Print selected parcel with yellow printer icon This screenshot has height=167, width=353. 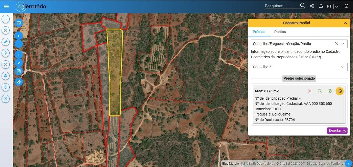[339, 91]
